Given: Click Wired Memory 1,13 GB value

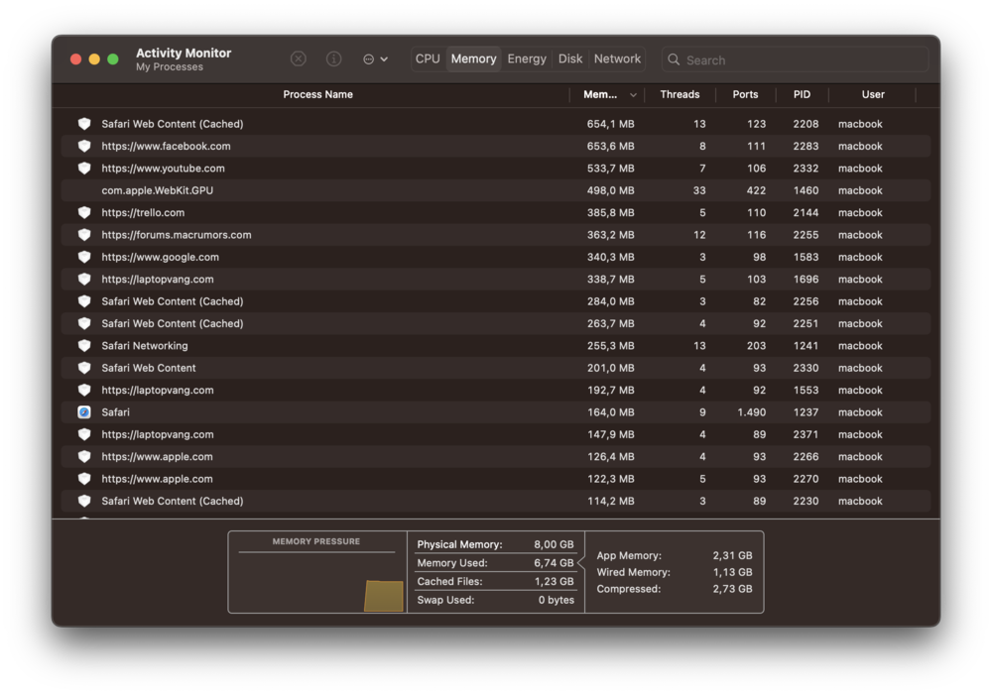Looking at the screenshot, I should 732,572.
